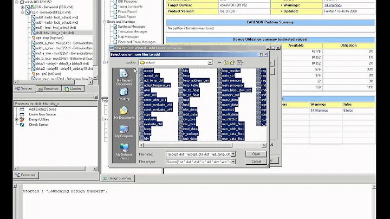Switch to the Libraries tab
The height and width of the screenshot is (219, 390).
coord(73,88)
